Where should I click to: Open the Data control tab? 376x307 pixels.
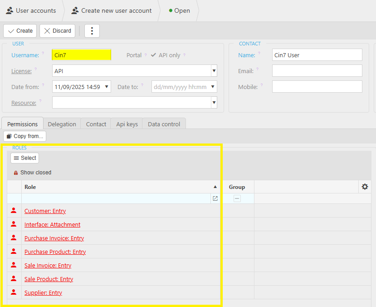(164, 124)
